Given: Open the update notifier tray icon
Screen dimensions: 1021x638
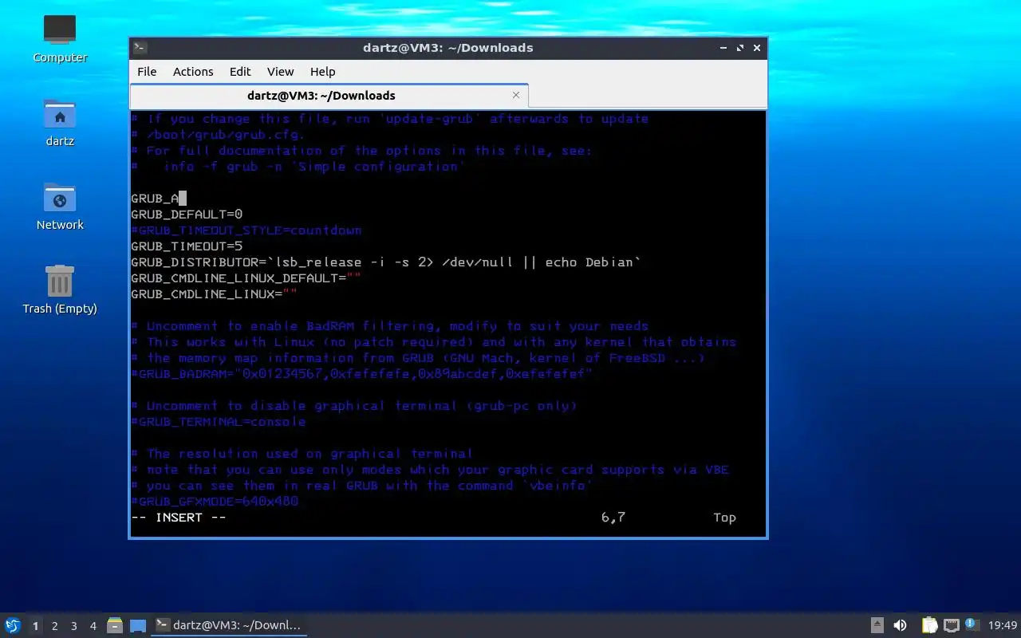Looking at the screenshot, I should coord(972,625).
